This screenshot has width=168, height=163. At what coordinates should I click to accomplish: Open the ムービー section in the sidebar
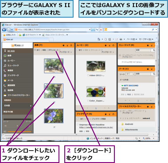(x=17, y=61)
